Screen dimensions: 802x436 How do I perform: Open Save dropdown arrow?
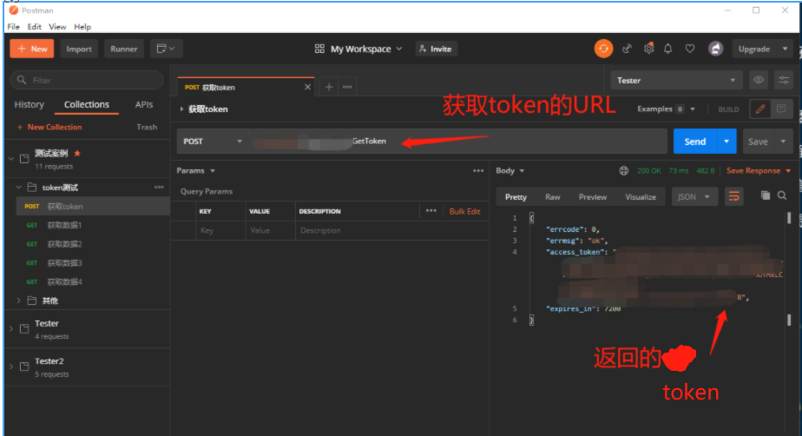click(x=783, y=142)
